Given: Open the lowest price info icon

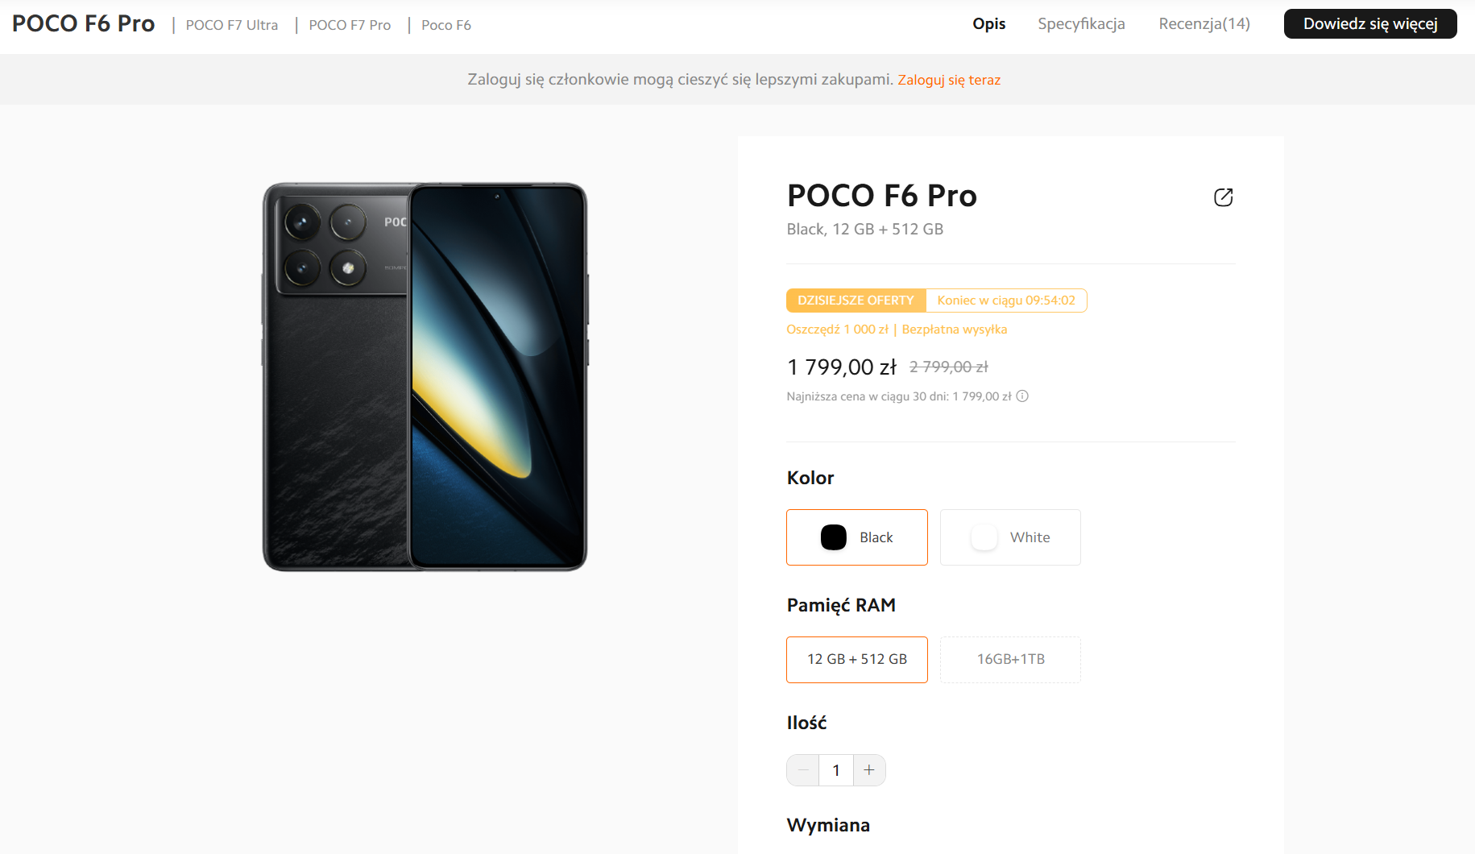Looking at the screenshot, I should (x=1022, y=396).
